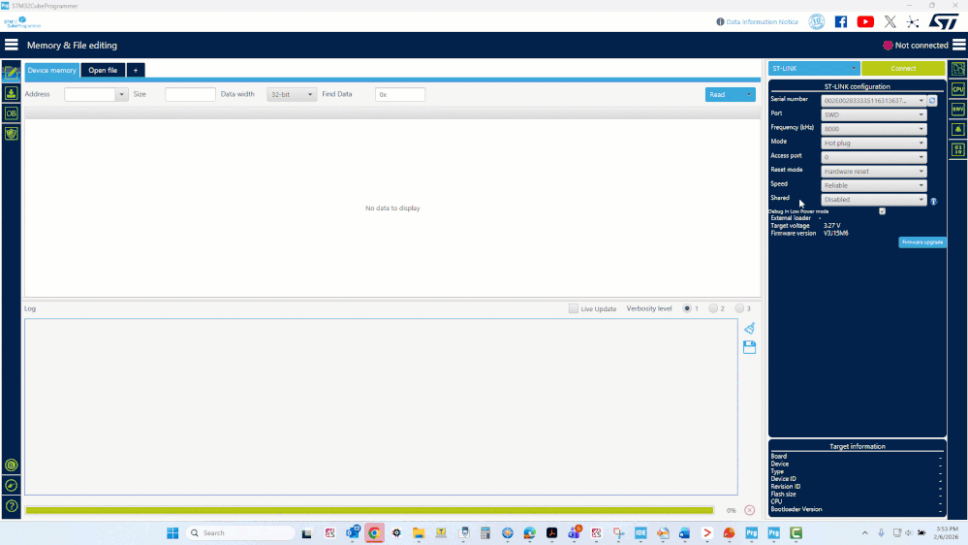The image size is (968, 545).
Task: Save the log with the floppy disk icon
Action: [x=749, y=347]
